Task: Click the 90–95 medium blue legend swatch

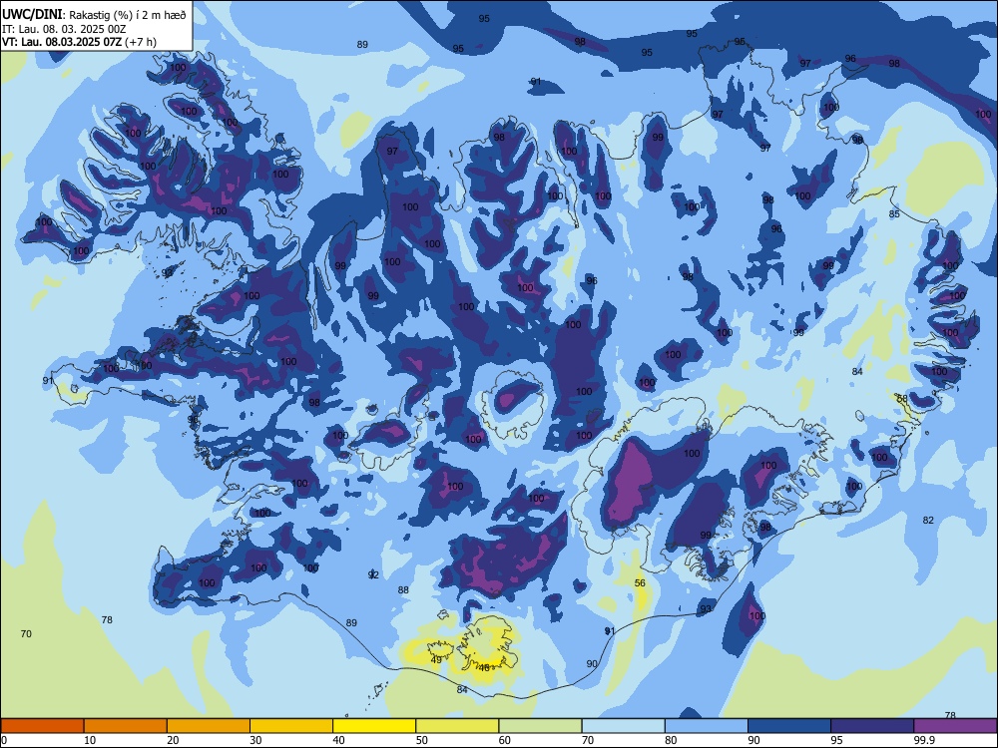Action: [789, 726]
